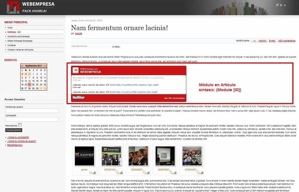Click the small font icon beside "tamaño fuente"
The height and width of the screenshot is (192, 299).
[251, 41]
